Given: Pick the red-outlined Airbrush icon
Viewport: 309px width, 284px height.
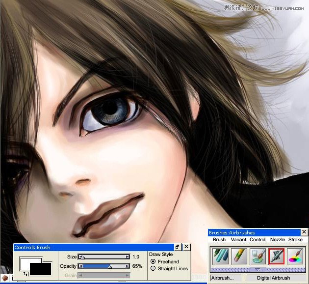Looking at the screenshot, I should tap(277, 256).
